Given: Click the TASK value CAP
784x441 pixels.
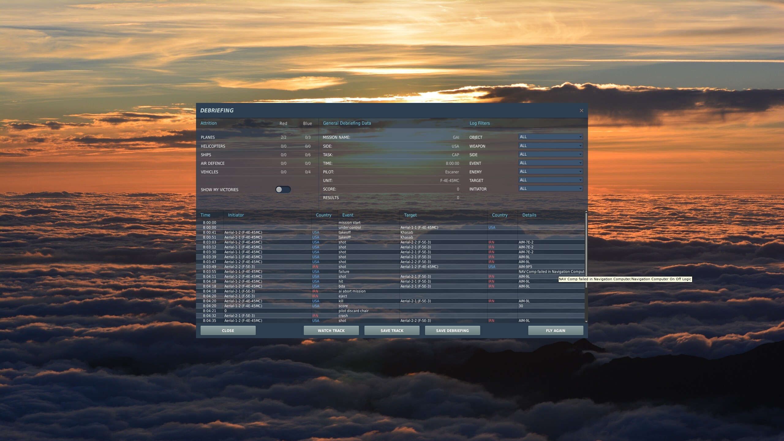Looking at the screenshot, I should coord(455,155).
